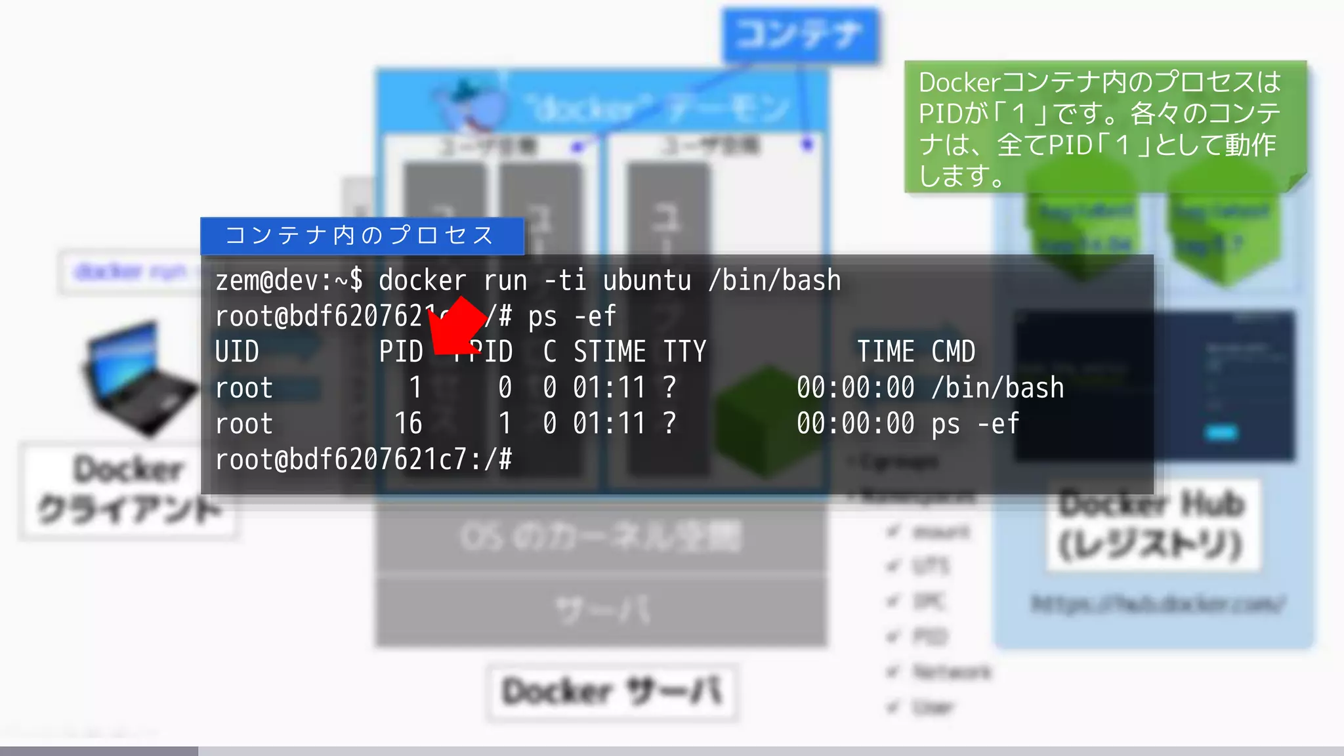Click the checkmark beside Network
This screenshot has width=1344, height=756.
coord(892,671)
